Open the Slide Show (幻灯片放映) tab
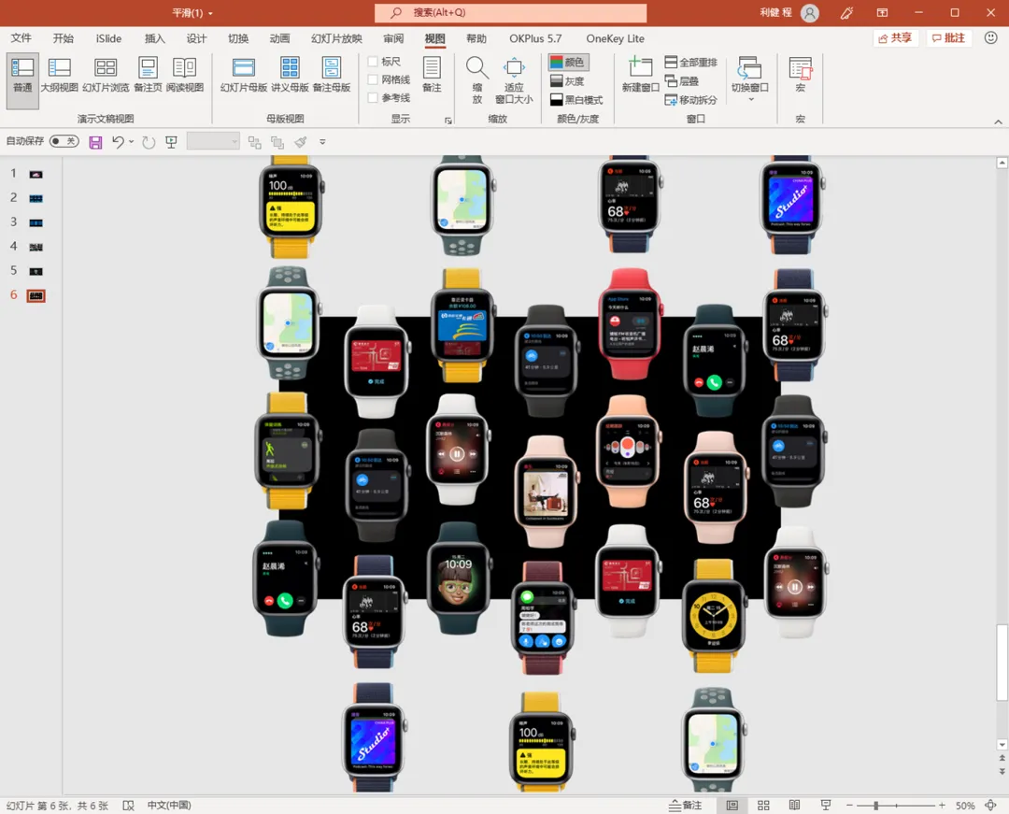1009x814 pixels. pos(336,38)
